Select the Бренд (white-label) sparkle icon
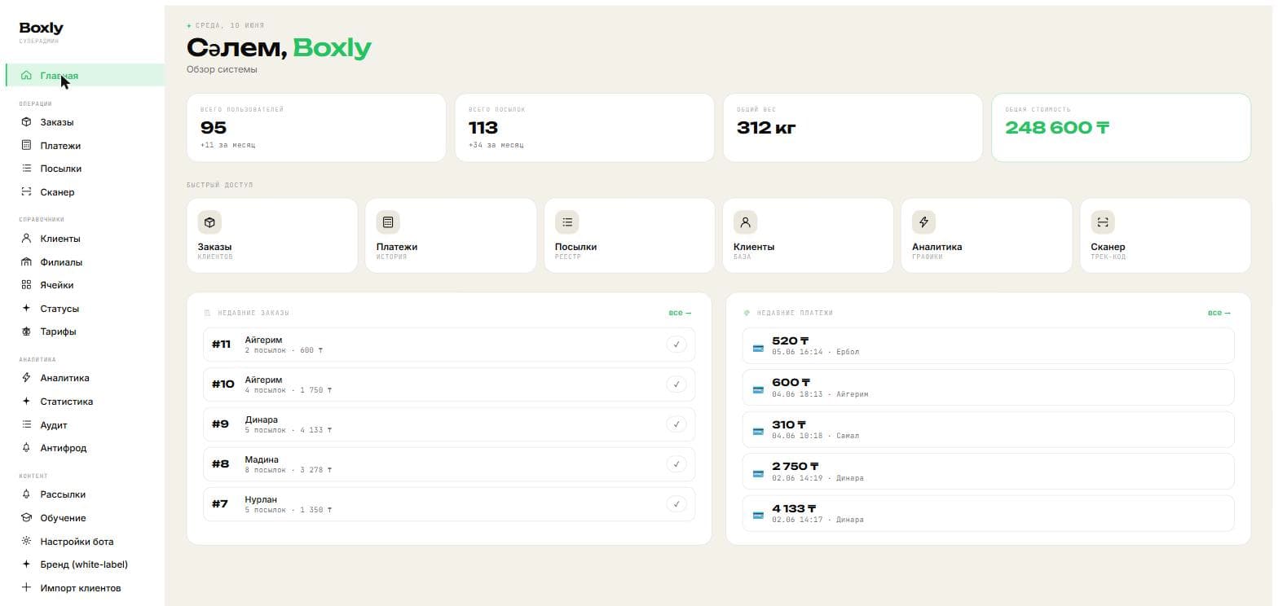This screenshot has width=1278, height=606. 26,564
